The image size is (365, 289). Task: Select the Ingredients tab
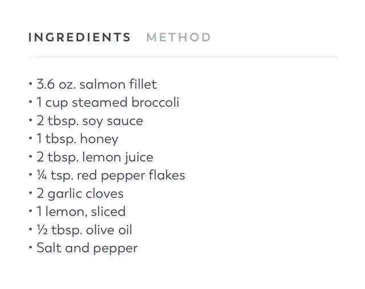pos(79,38)
